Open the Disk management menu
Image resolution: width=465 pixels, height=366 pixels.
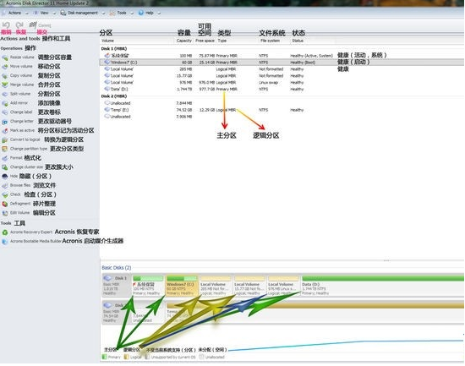83,13
